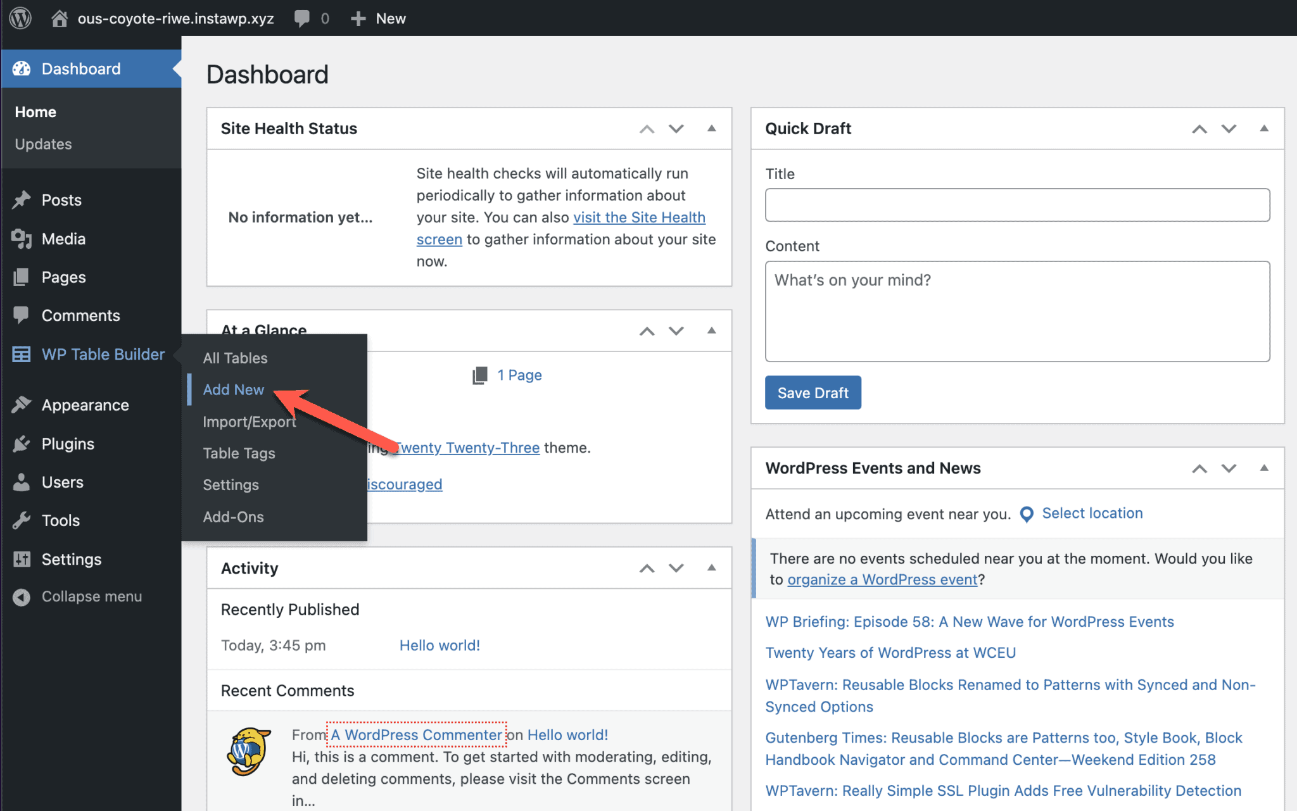Viewport: 1297px width, 811px height.
Task: Open Appearance via the brush icon
Action: click(22, 405)
